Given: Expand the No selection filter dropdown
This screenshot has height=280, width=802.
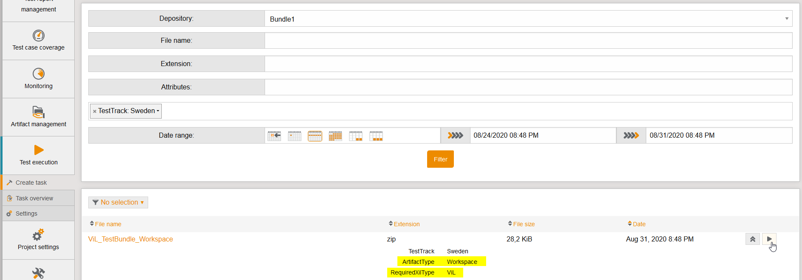Looking at the screenshot, I should click(118, 202).
